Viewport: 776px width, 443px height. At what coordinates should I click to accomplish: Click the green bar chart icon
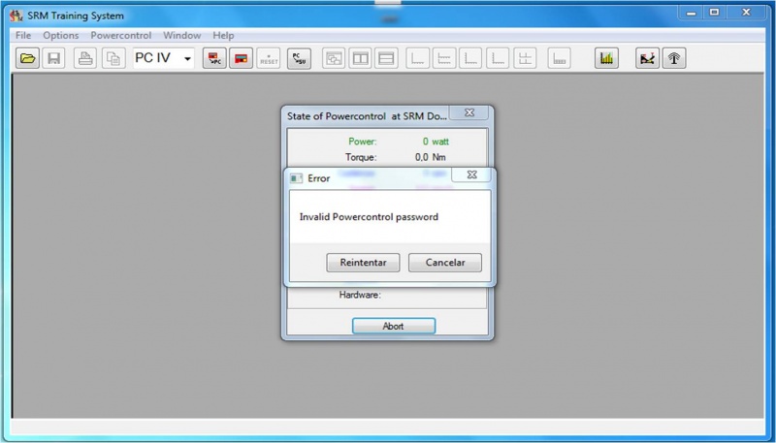pyautogui.click(x=606, y=59)
